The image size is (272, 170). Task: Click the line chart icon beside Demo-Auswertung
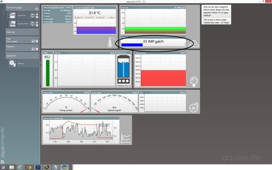(x=125, y=138)
